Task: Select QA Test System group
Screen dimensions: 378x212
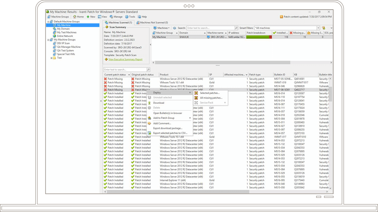Action: 65,51
